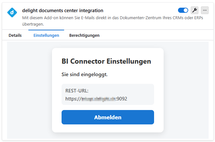The image size is (215, 142).
Task: Click the blurred hostname in the URL
Action: (98, 99)
